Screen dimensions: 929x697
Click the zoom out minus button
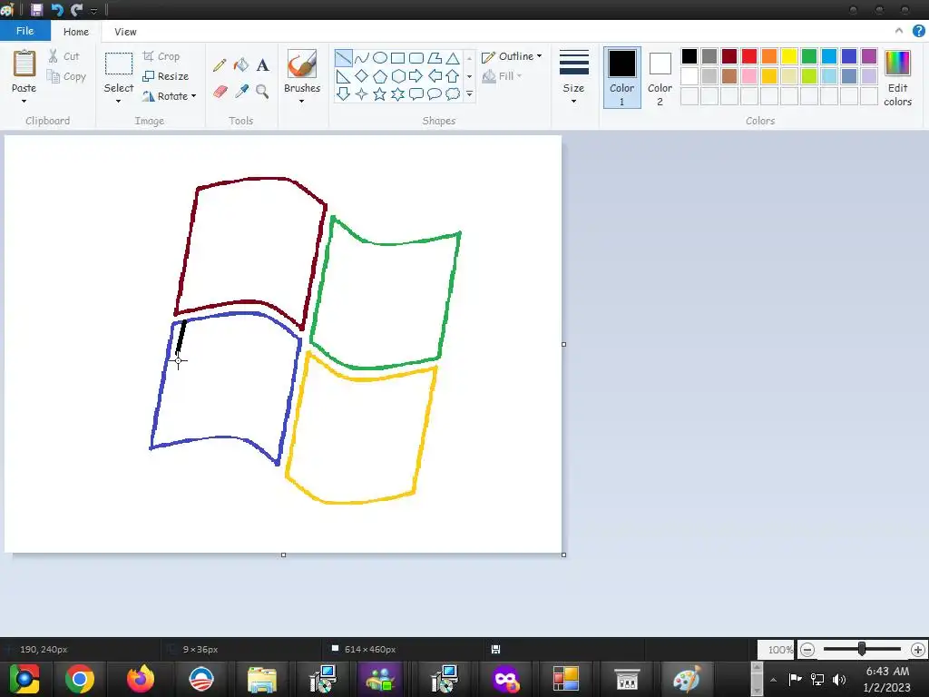[x=807, y=650]
